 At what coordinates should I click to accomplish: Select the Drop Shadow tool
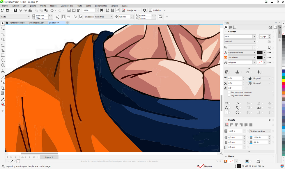click(3, 88)
